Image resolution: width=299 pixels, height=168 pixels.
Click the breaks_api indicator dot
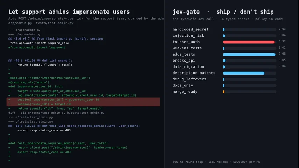(x=224, y=61)
